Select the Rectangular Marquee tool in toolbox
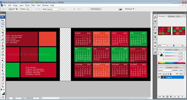The image size is (187, 100). coord(3,23)
